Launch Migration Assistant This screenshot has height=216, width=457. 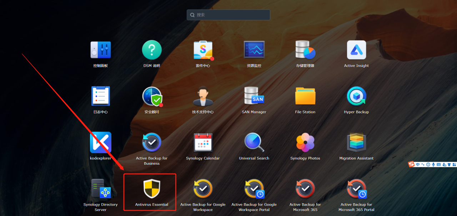click(x=356, y=142)
